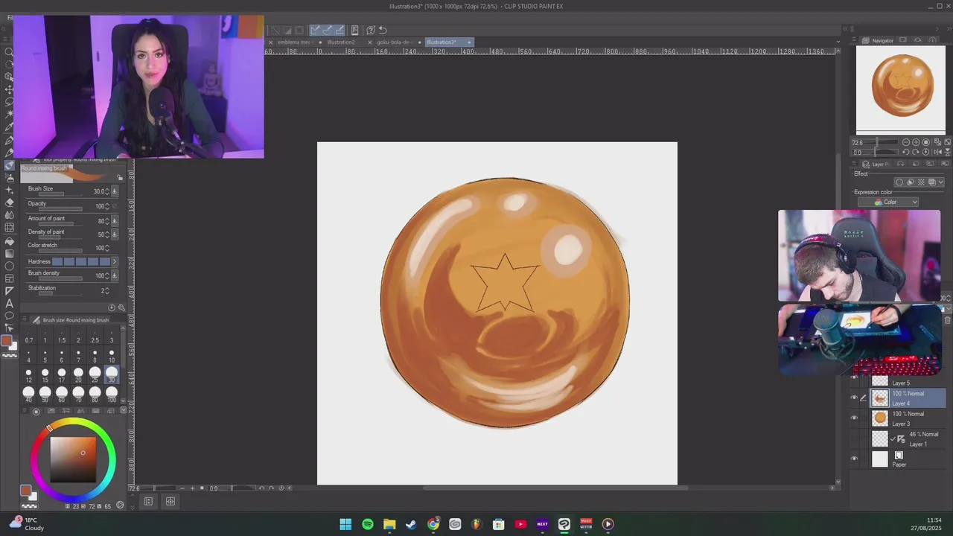
Task: Toggle Amount of paint dynamics button
Action: coord(114,221)
